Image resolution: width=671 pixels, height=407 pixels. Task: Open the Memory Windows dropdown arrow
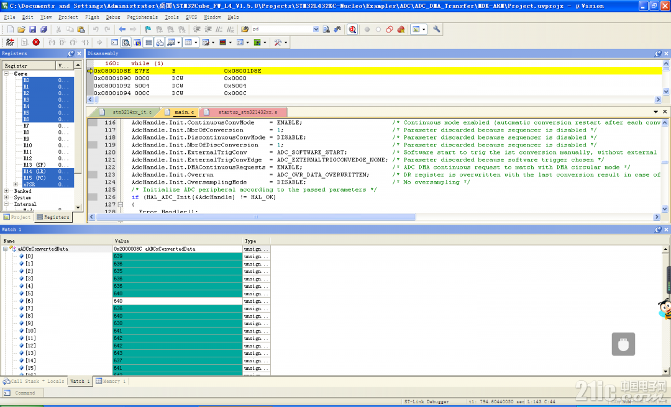(196, 42)
